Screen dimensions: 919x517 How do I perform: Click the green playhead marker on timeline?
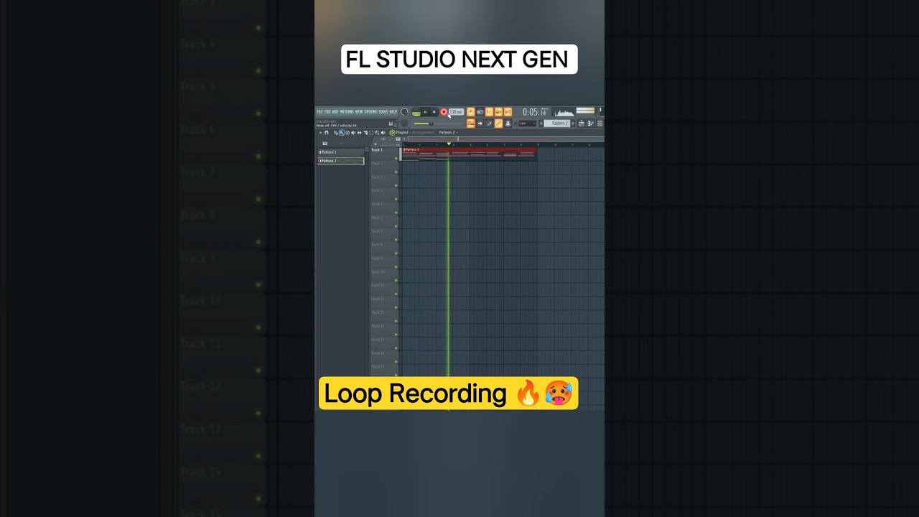click(x=449, y=144)
